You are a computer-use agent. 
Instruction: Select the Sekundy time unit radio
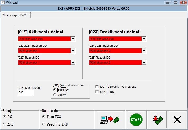(55, 90)
